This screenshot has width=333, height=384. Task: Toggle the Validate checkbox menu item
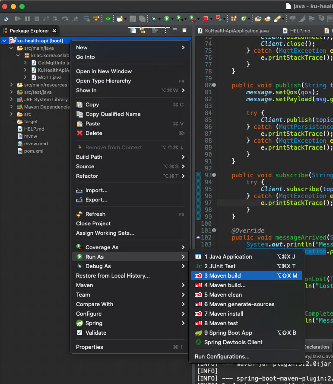(130, 333)
